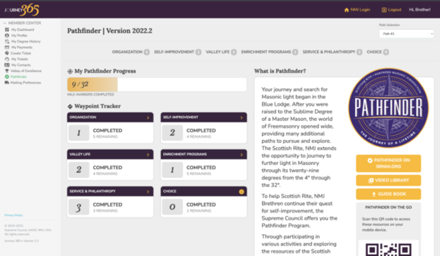Click the Logout icon

(x=384, y=10)
